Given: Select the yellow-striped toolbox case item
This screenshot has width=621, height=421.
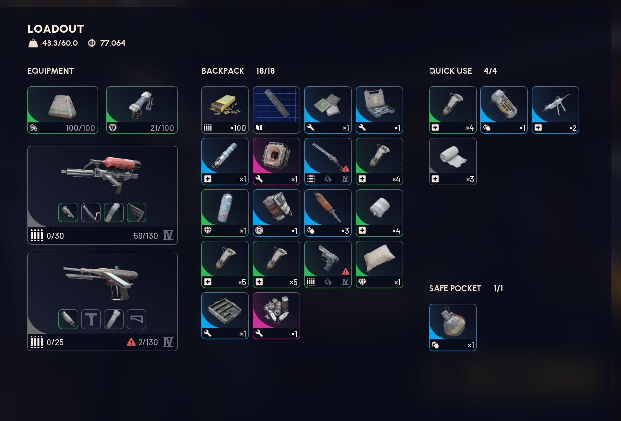Looking at the screenshot, I should click(380, 110).
